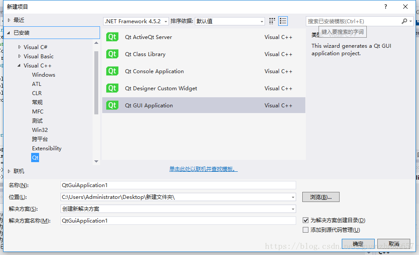Close the 新建项目 dialog
This screenshot has width=419, height=255.
pyautogui.click(x=405, y=7)
